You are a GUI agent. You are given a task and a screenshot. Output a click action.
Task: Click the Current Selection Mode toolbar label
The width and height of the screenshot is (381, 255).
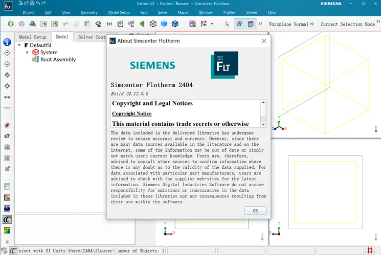347,24
